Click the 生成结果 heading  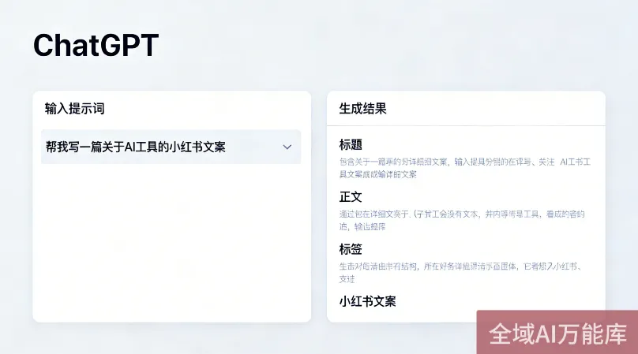coord(362,109)
